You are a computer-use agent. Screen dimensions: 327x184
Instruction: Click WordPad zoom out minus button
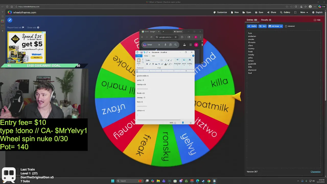click(175, 123)
